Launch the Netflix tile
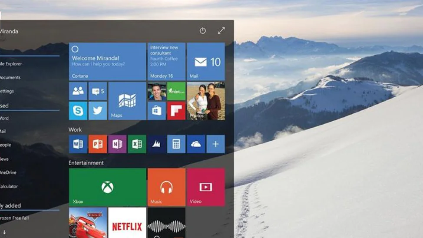423x238 pixels. point(127,223)
